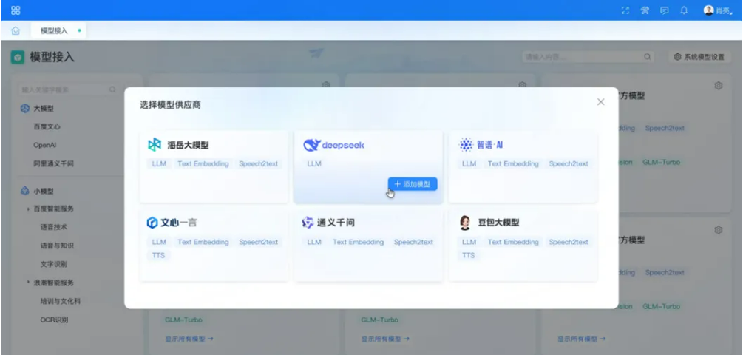
Task: Close the 选择模型供应商 dialog
Action: click(x=600, y=102)
